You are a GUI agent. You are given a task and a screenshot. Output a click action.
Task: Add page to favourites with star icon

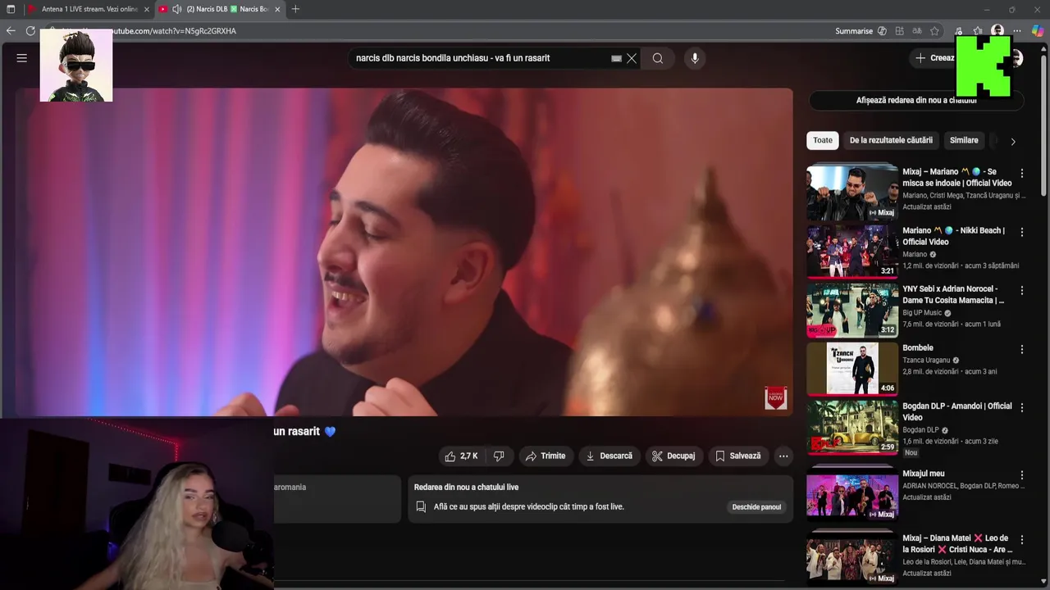[x=934, y=31]
